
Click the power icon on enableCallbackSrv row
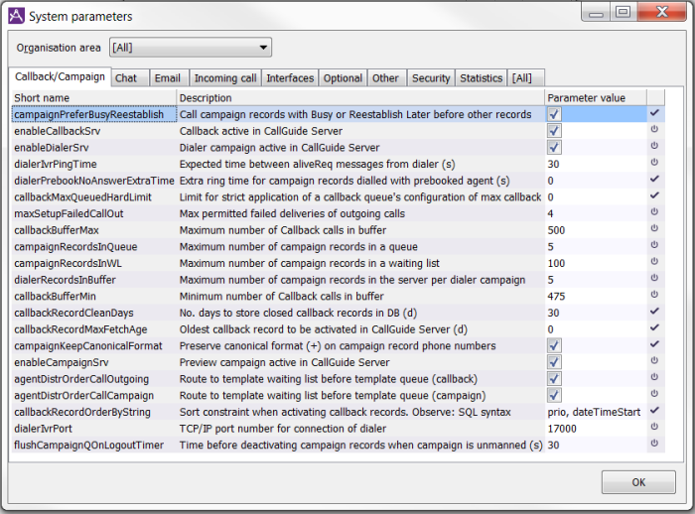point(653,131)
